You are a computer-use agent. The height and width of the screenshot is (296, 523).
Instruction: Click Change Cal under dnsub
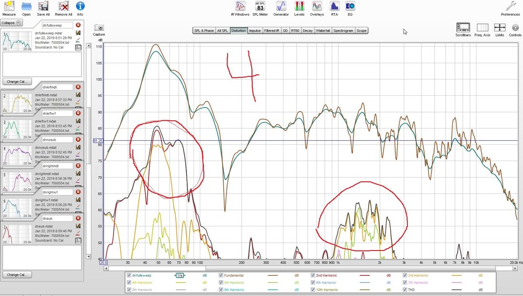[x=17, y=275]
